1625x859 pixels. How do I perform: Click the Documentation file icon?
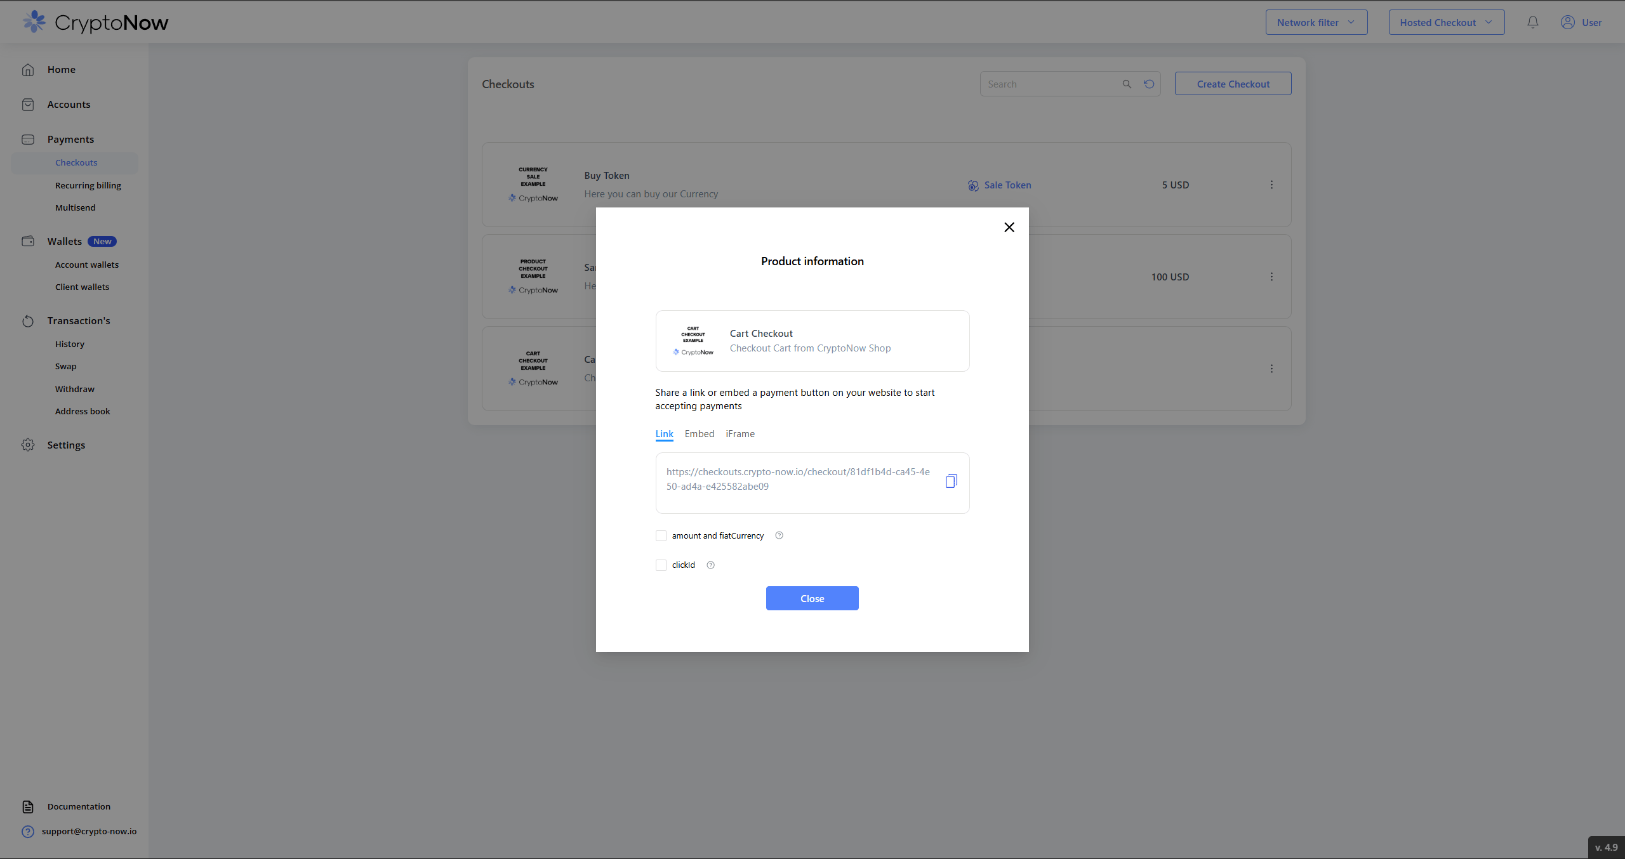[x=28, y=807]
